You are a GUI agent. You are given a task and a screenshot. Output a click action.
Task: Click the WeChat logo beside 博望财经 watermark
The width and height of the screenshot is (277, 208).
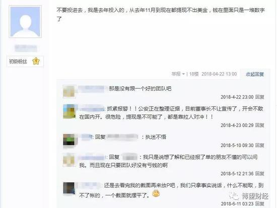tap(234, 196)
